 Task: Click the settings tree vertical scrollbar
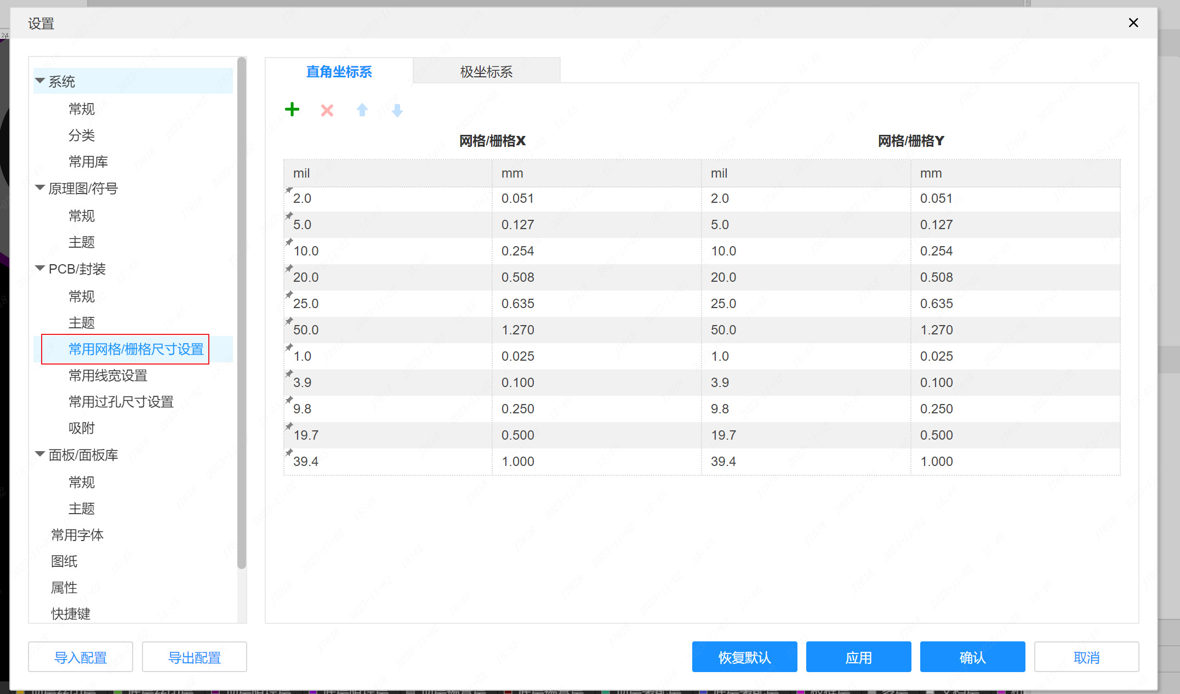[242, 312]
